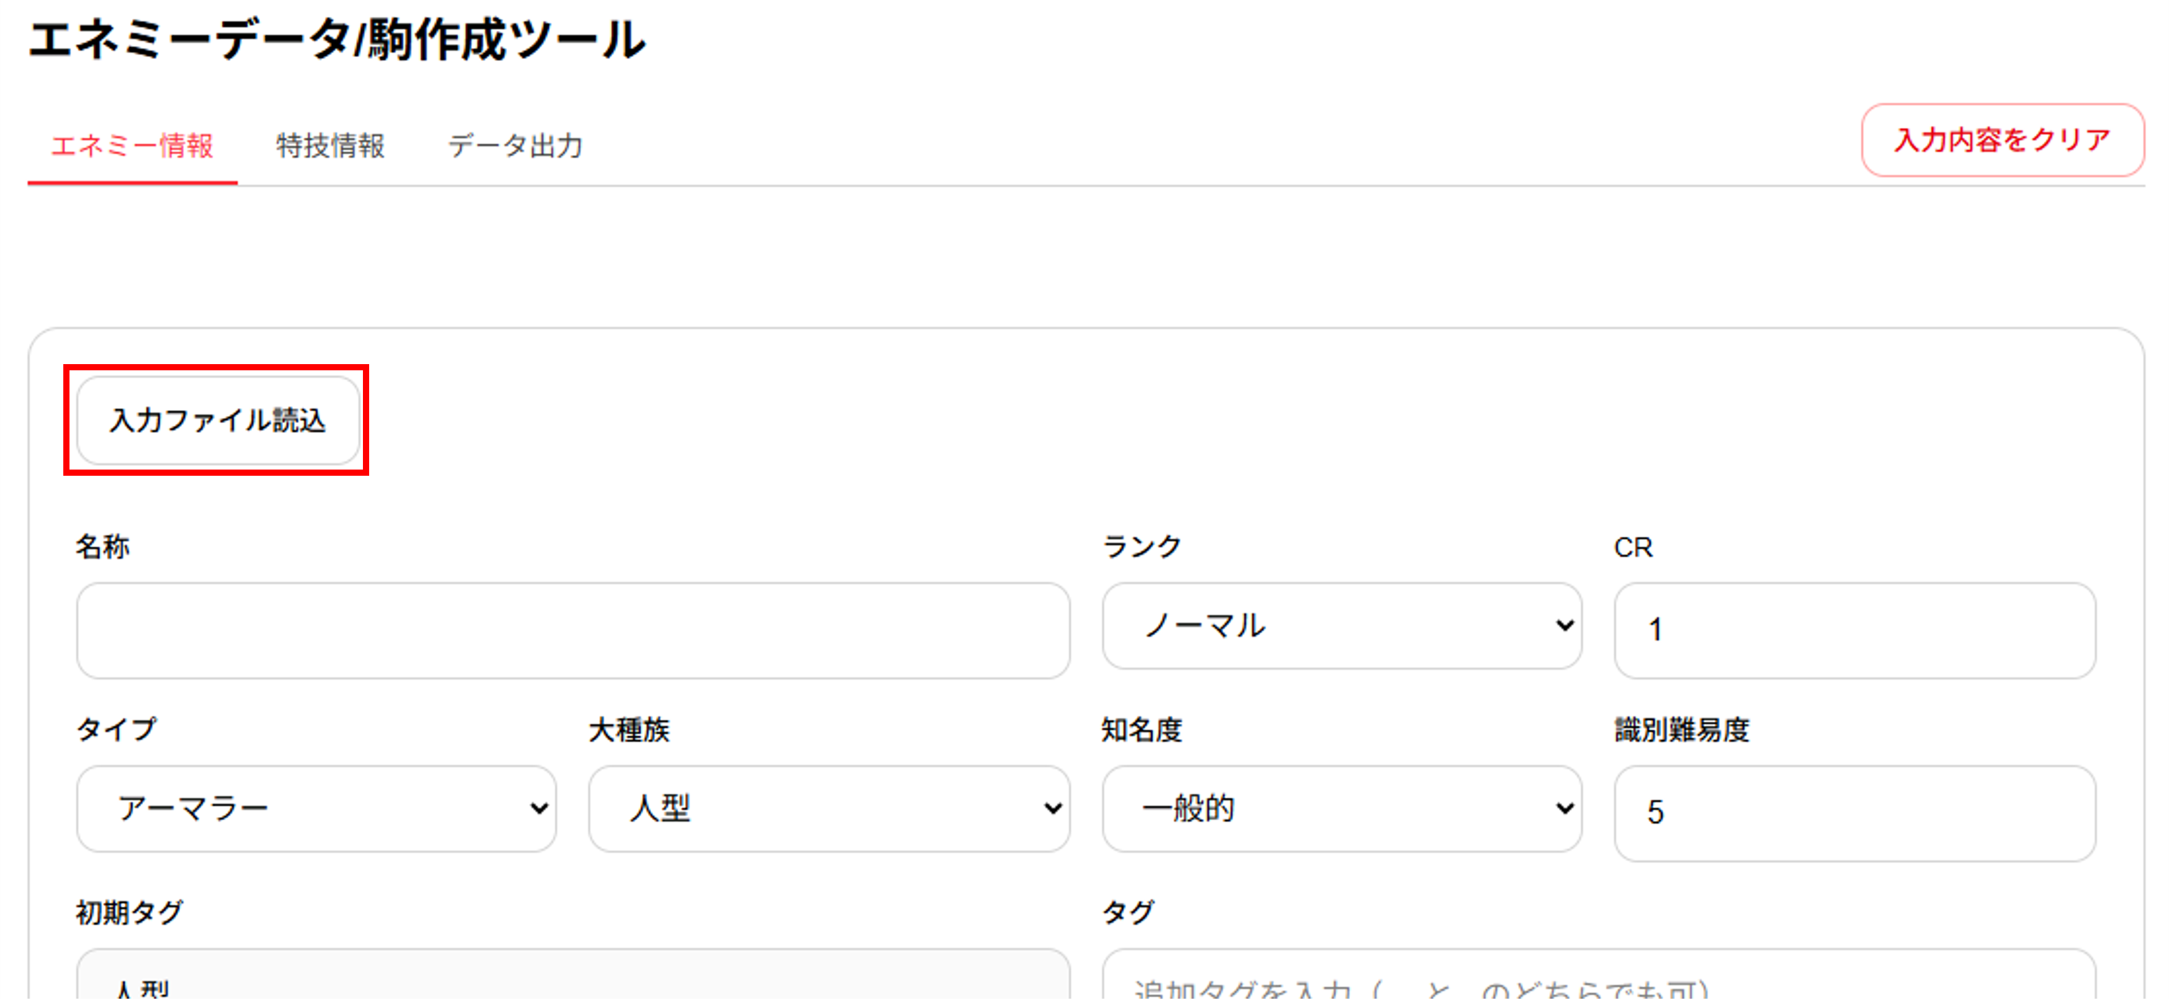The height and width of the screenshot is (1003, 2169).
Task: Open the エネミー情報 tab
Action: [132, 146]
